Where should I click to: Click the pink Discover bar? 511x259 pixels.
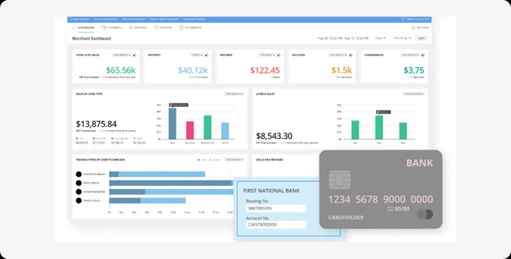[x=190, y=130]
